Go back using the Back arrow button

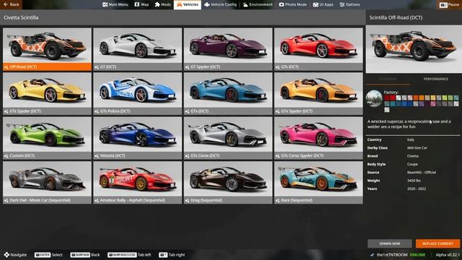(12, 4)
